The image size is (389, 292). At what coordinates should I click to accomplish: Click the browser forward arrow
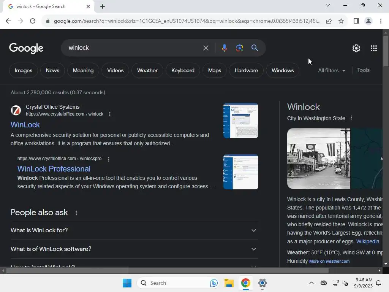(x=21, y=21)
